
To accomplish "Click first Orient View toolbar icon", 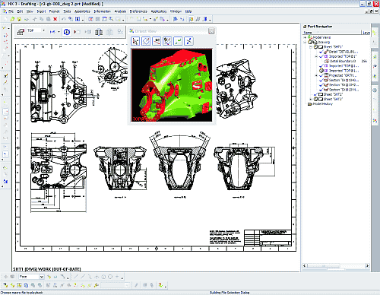I will coord(135,41).
